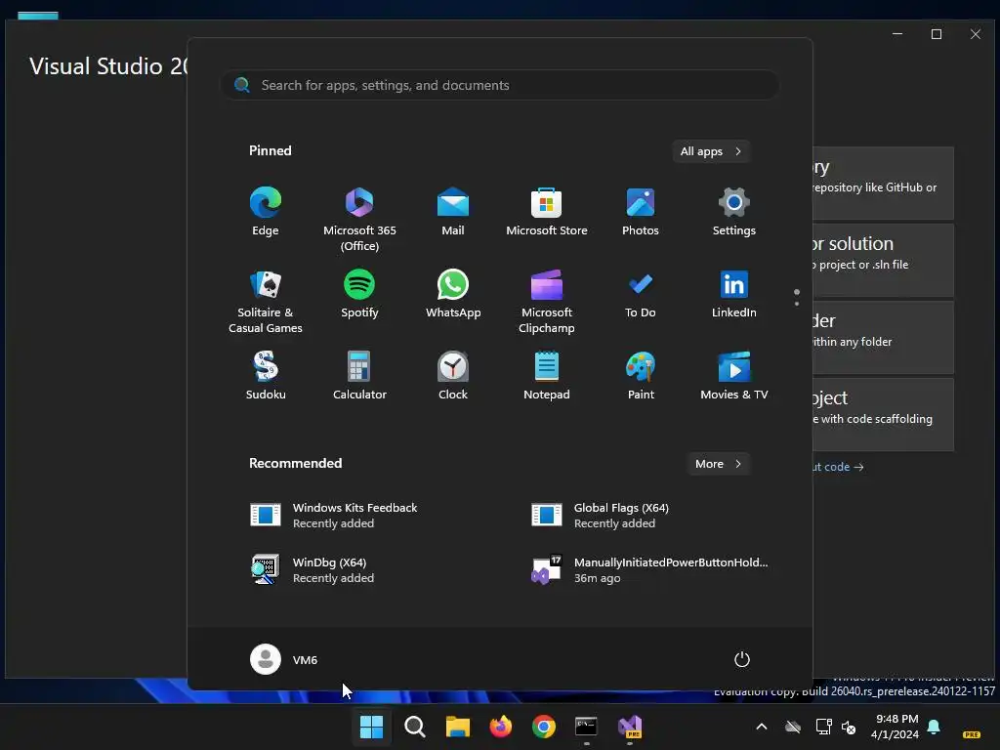Open Microsoft Clipchamp

(x=547, y=301)
